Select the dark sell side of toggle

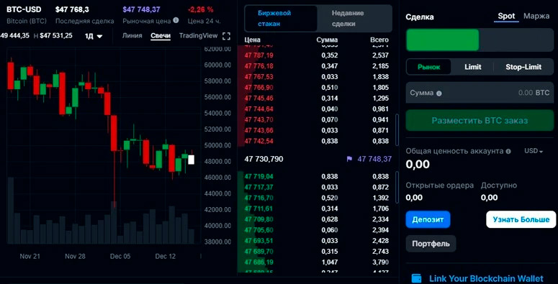click(x=516, y=40)
